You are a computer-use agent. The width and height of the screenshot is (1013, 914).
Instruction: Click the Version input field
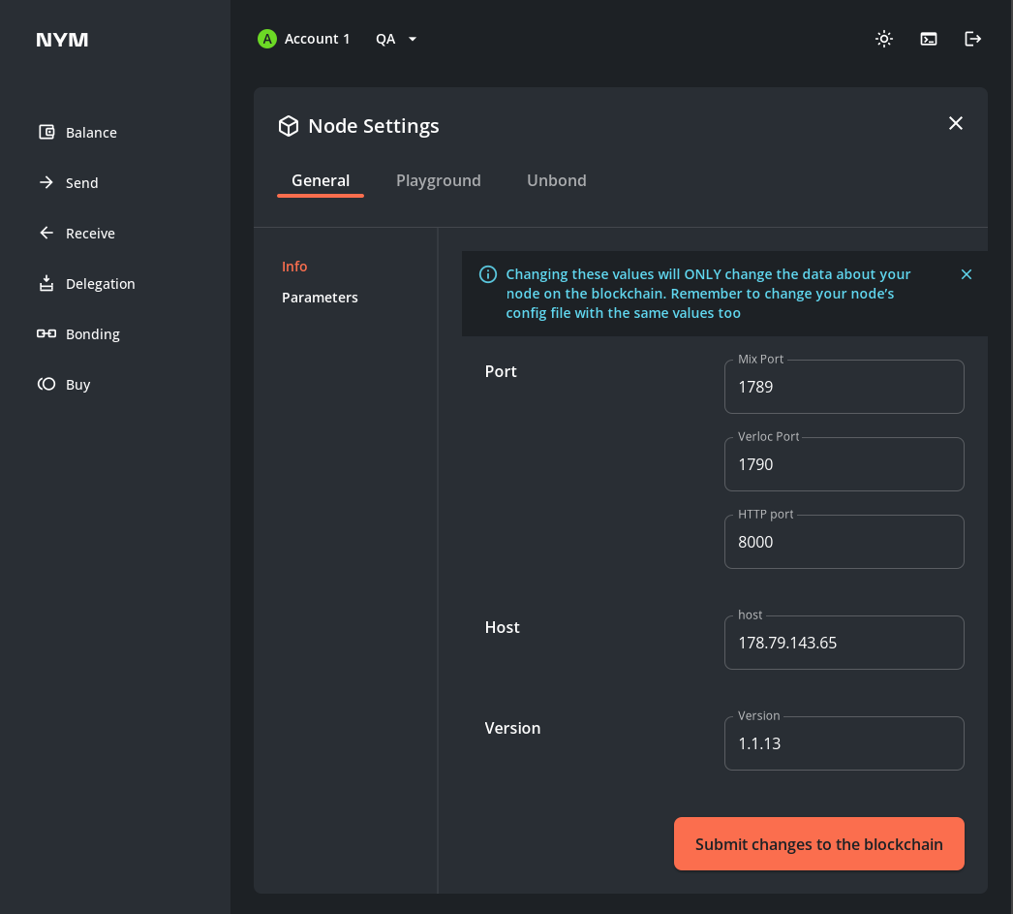(844, 743)
